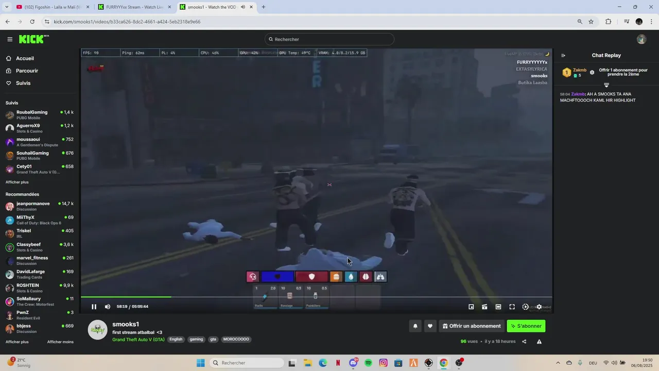This screenshot has width=659, height=371.
Task: Open the hamburger sidebar menu
Action: [x=10, y=39]
